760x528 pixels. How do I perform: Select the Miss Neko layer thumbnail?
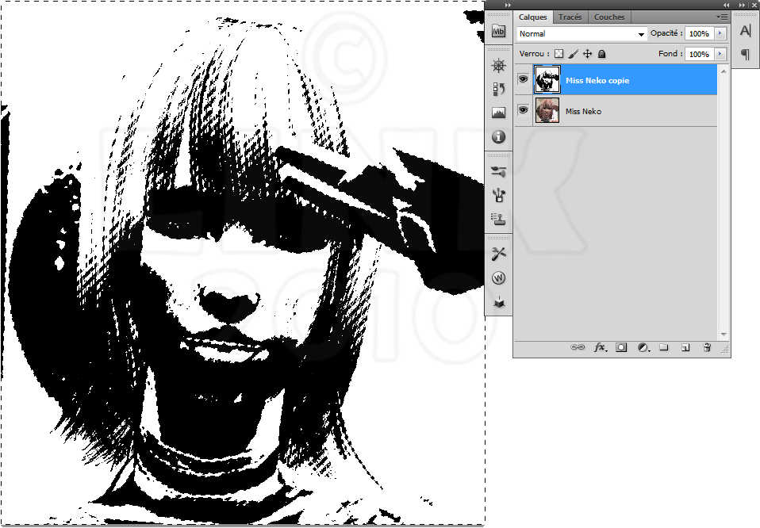547,110
